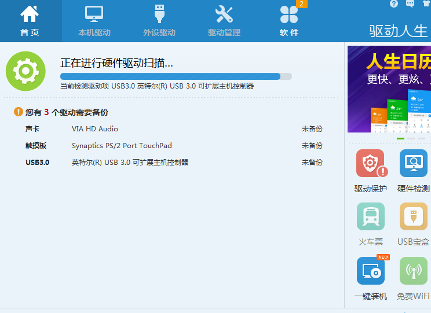Viewport: 431px width, 313px height.
Task: Click the help question mark icon
Action: (394, 4)
